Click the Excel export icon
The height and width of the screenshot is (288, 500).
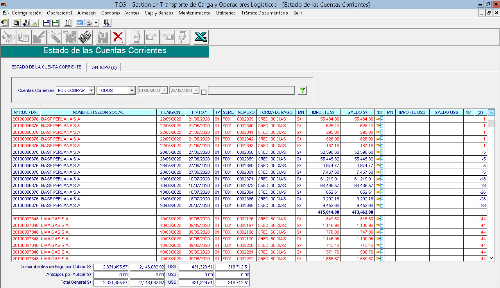[x=201, y=37]
